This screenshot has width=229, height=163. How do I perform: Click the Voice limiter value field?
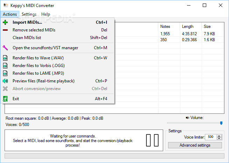pyautogui.click(x=211, y=137)
